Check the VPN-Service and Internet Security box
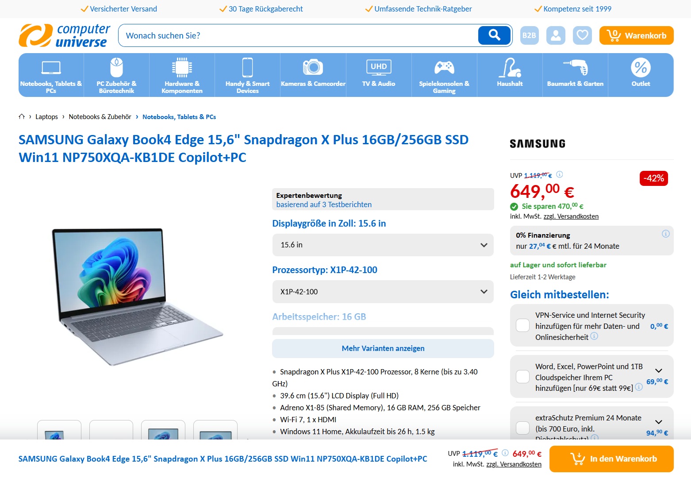Image resolution: width=691 pixels, height=478 pixels. [x=522, y=325]
